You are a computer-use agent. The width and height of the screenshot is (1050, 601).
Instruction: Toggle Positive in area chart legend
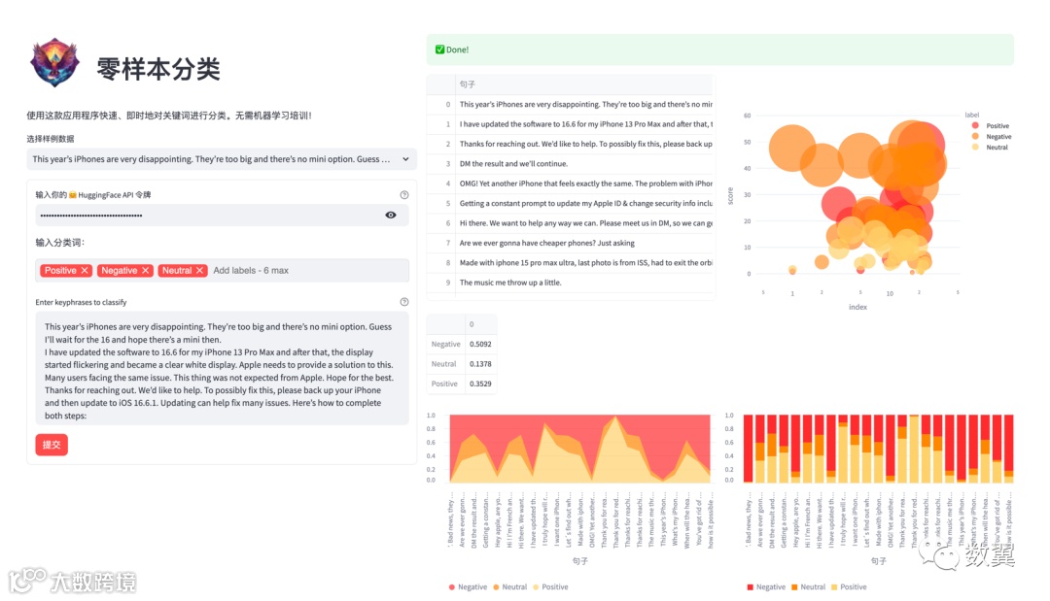point(550,587)
